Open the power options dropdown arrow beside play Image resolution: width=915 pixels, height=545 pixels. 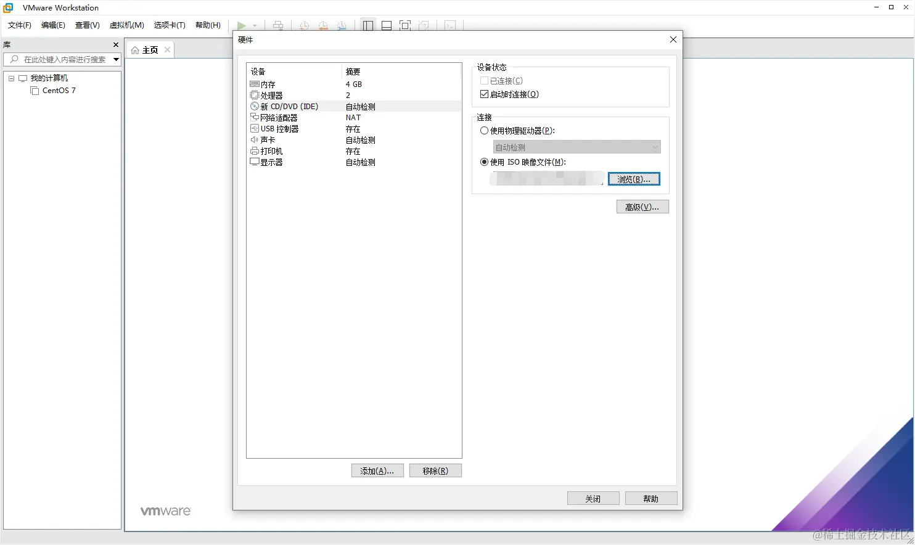(x=255, y=26)
